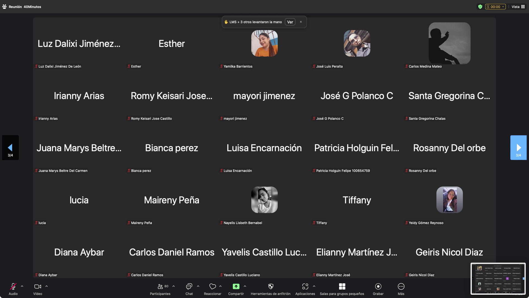Click the self-view gallery thumbnail

click(x=498, y=278)
